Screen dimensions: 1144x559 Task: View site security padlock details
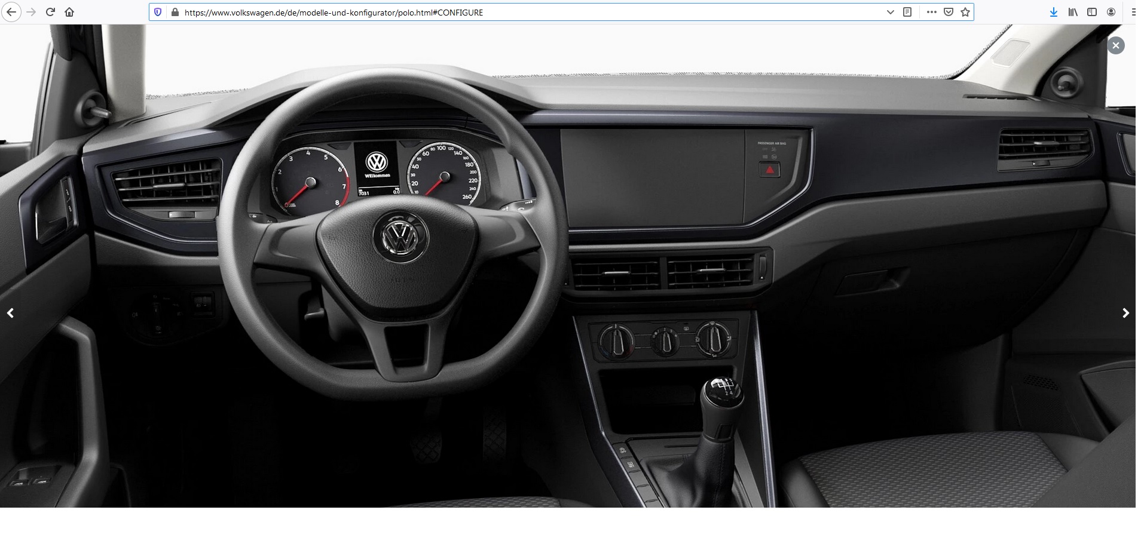[175, 12]
